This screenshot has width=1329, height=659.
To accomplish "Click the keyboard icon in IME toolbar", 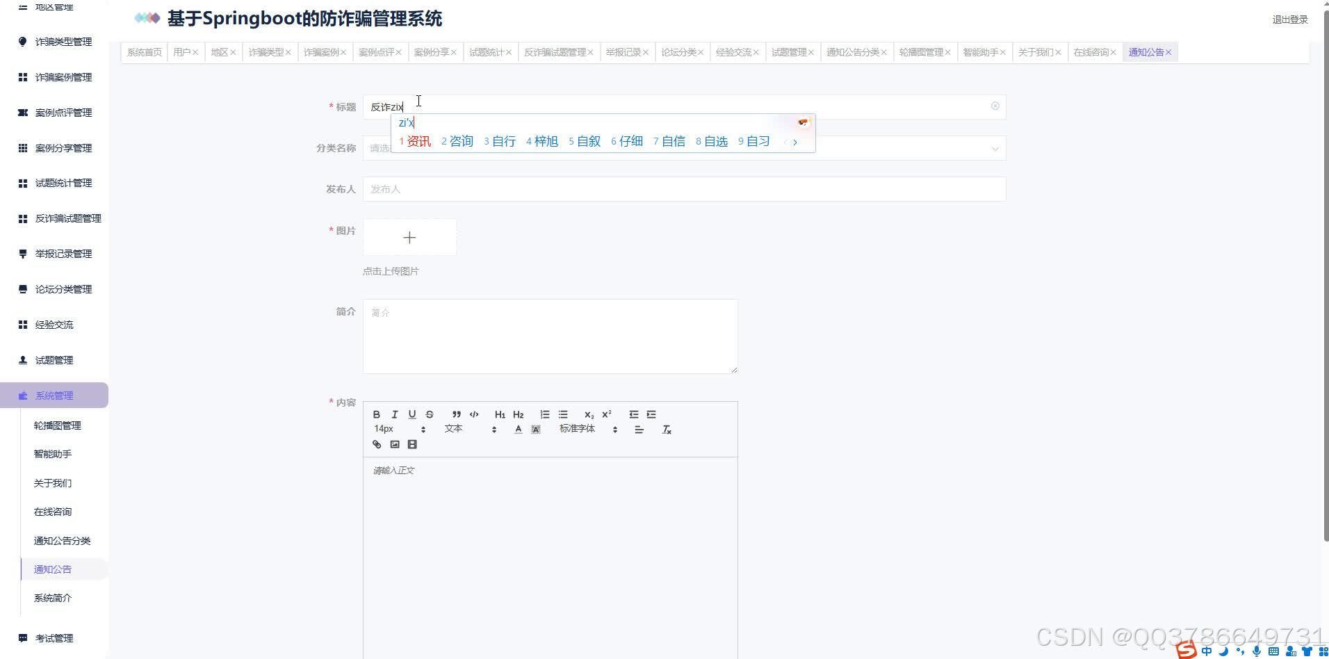I will coord(1273,651).
